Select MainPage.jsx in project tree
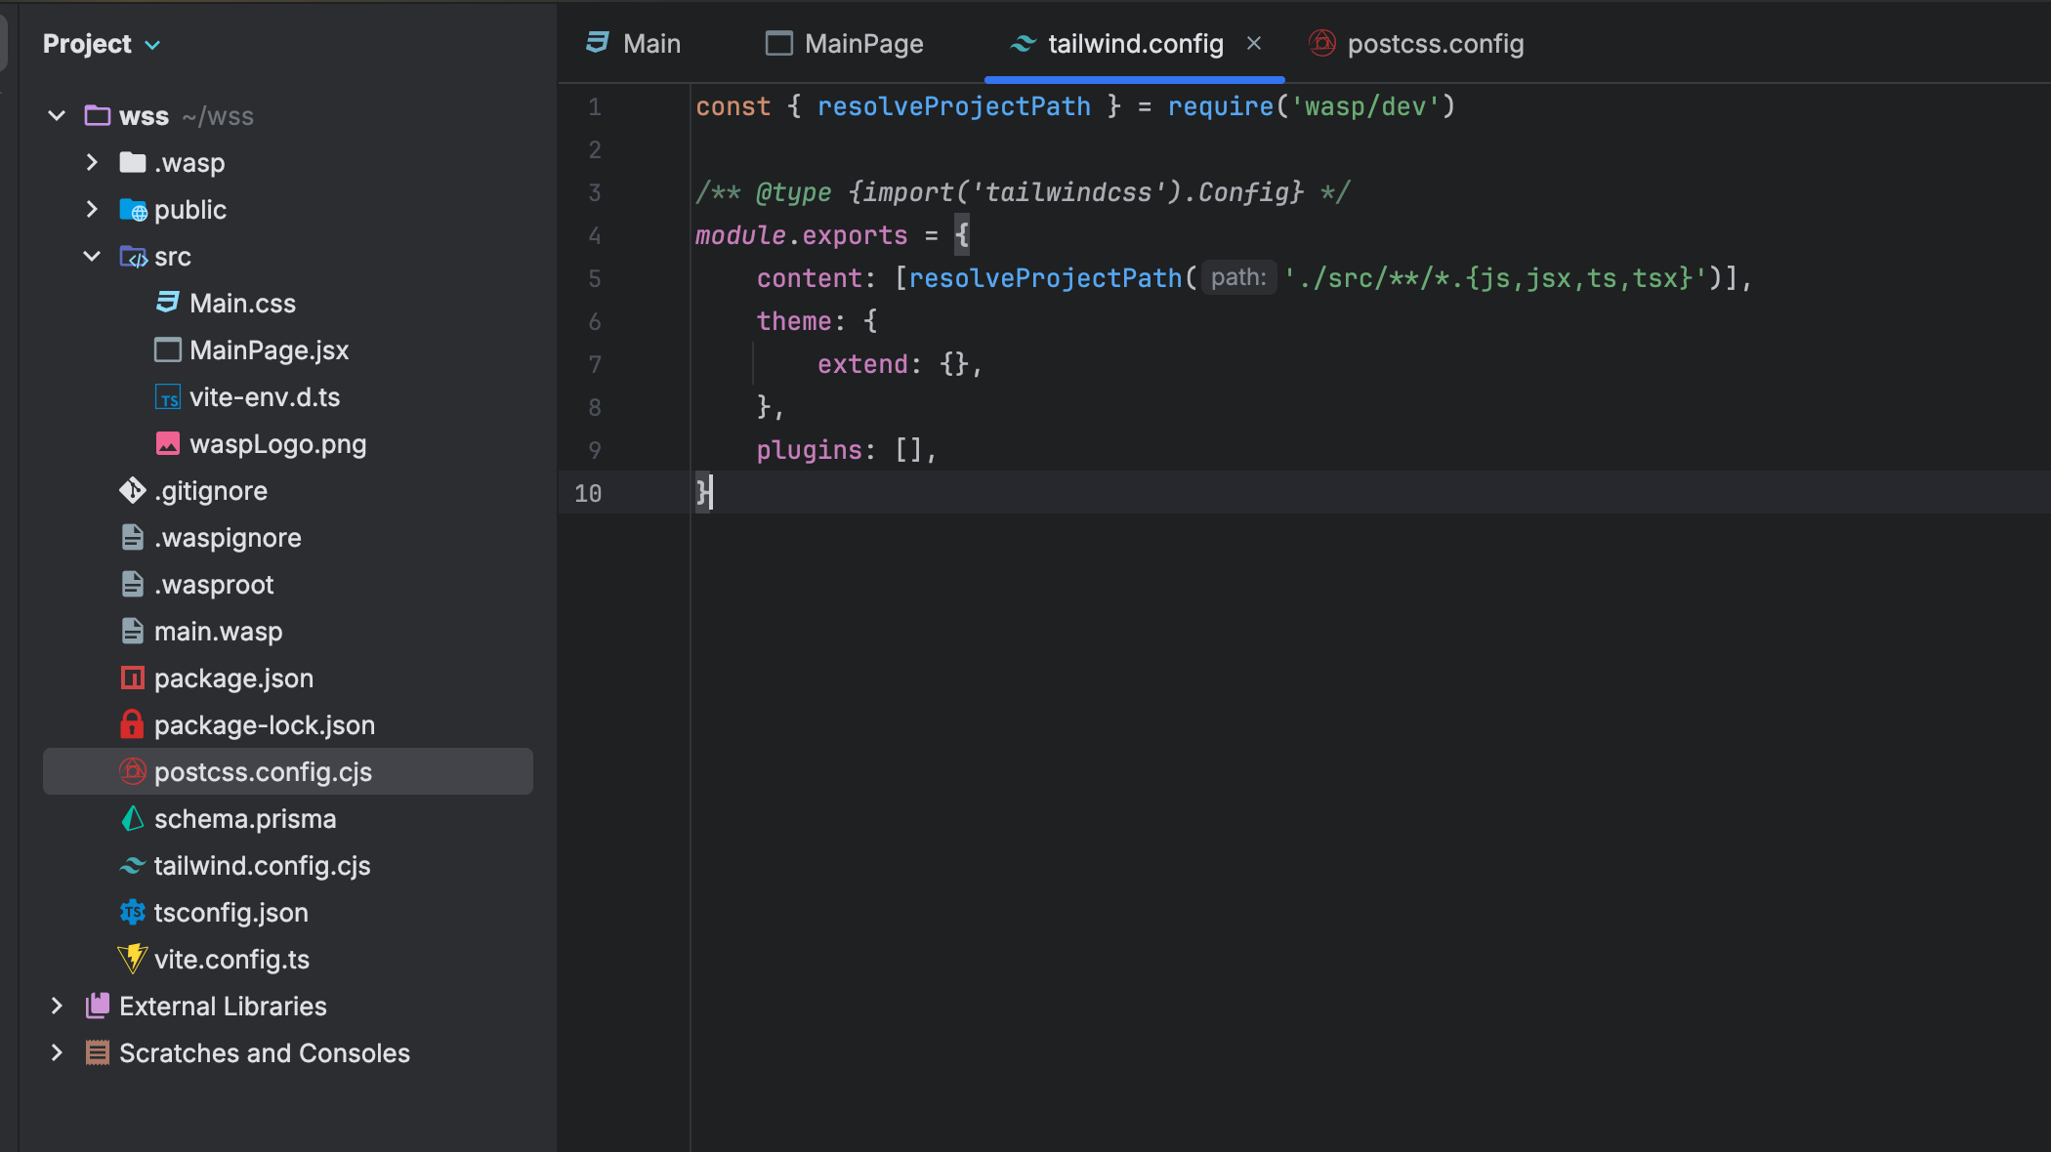Viewport: 2051px width, 1152px height. coord(288,350)
